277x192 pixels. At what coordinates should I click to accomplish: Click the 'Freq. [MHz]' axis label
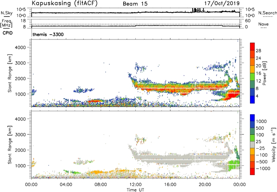7,24
